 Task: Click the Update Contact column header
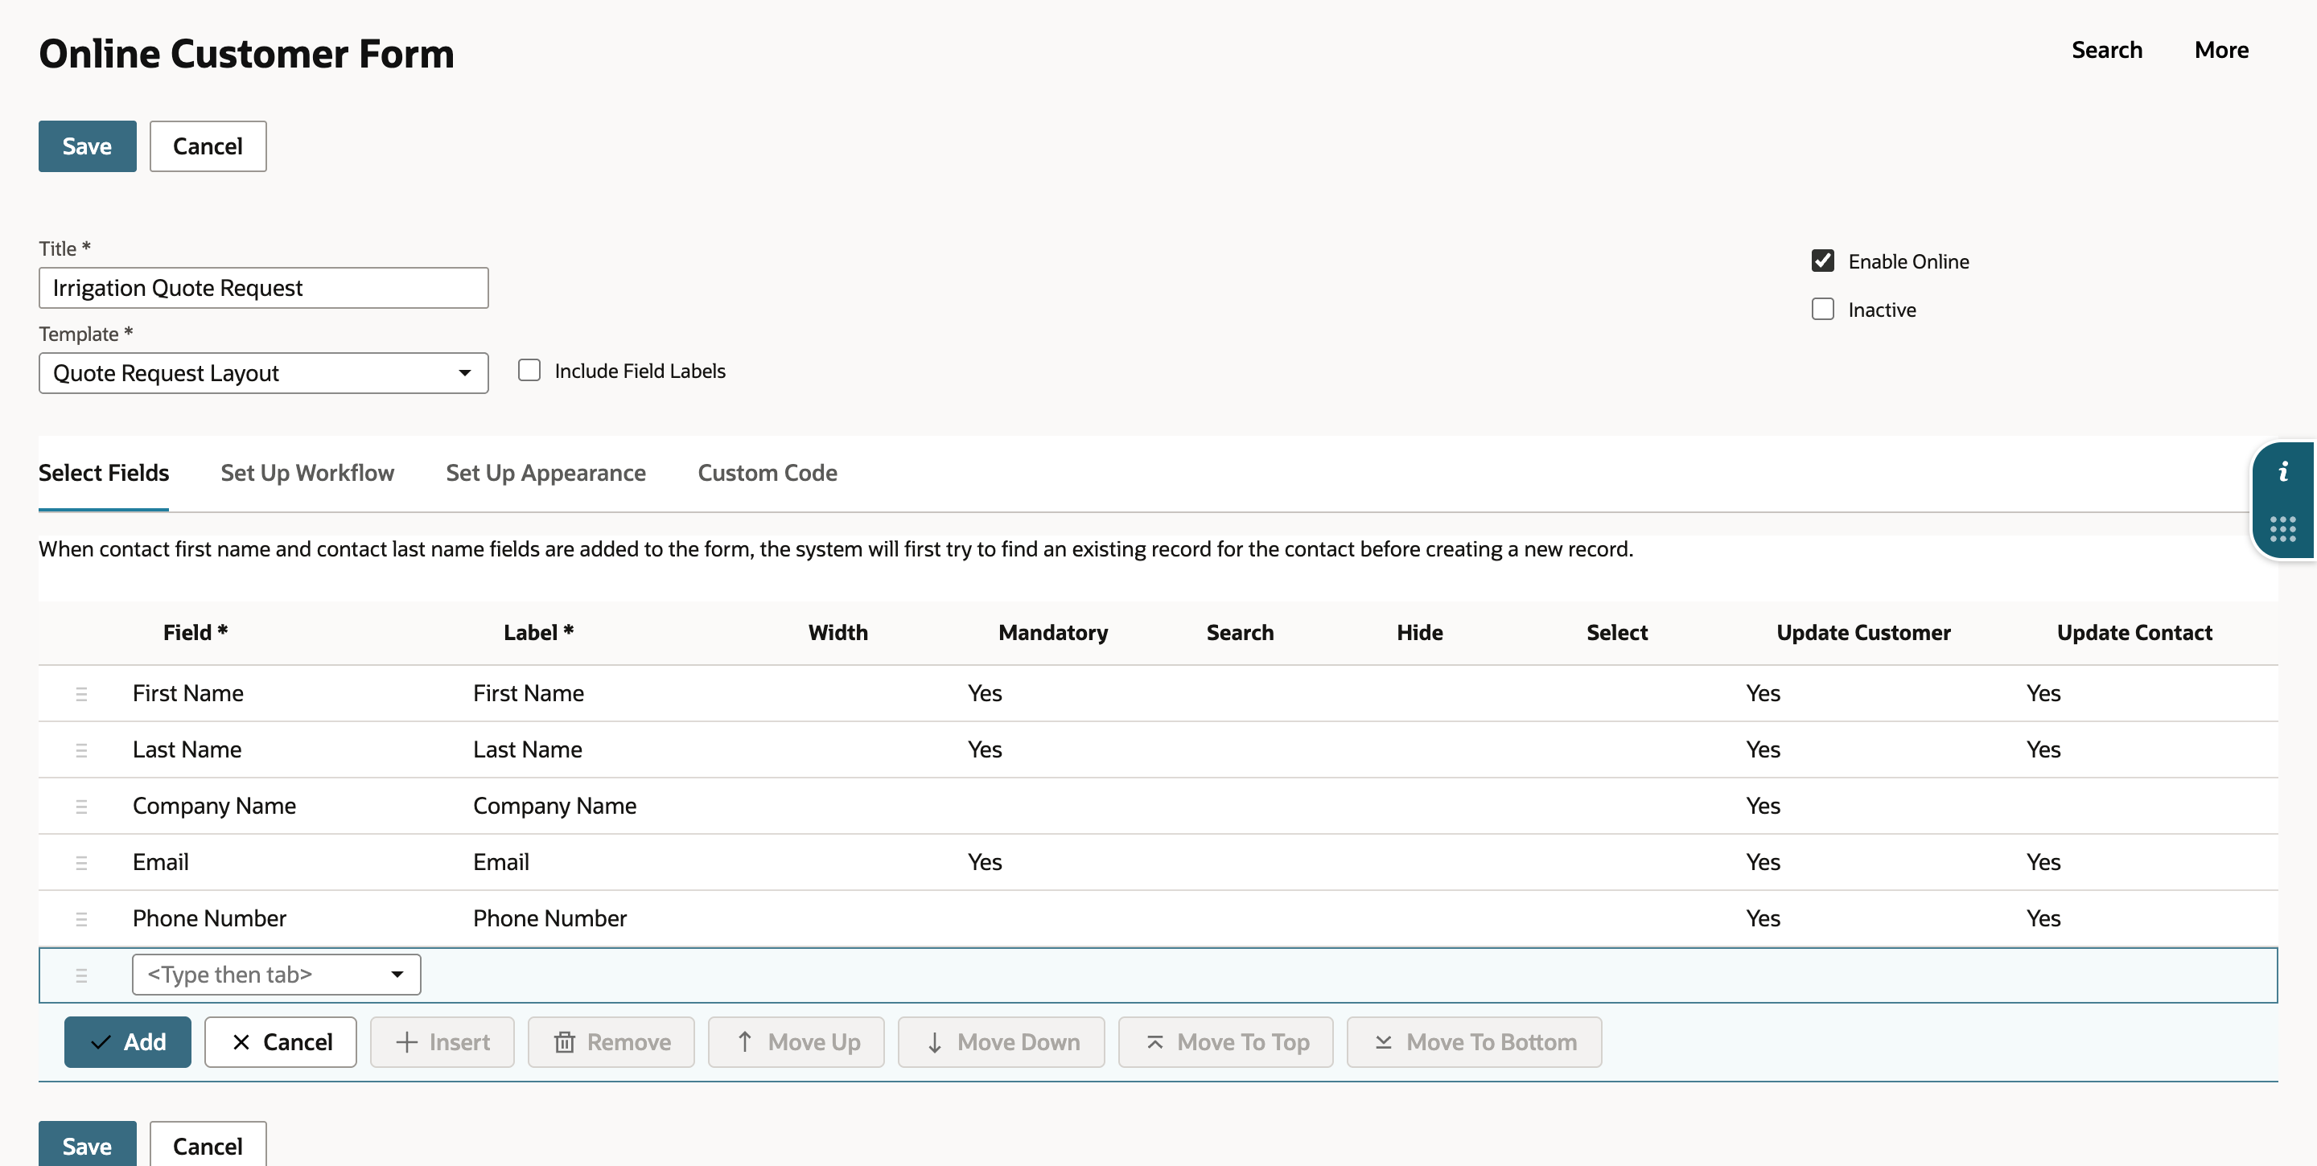(2134, 633)
